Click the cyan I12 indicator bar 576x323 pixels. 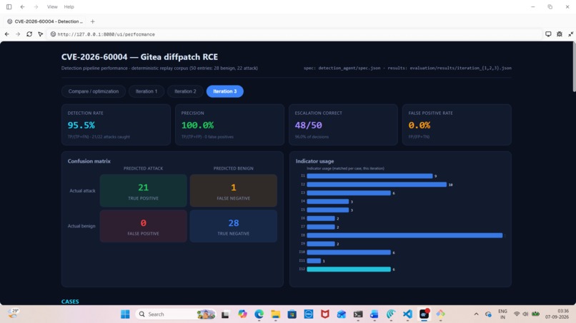click(x=349, y=269)
